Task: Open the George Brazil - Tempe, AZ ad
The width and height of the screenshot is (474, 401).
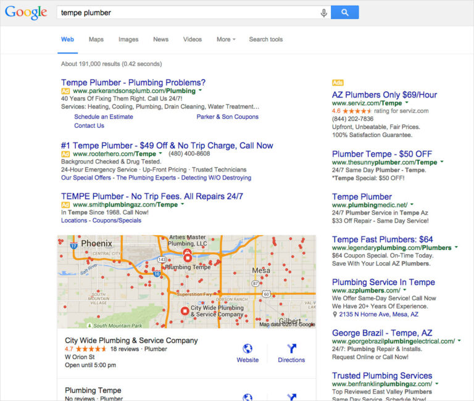Action: point(382,333)
